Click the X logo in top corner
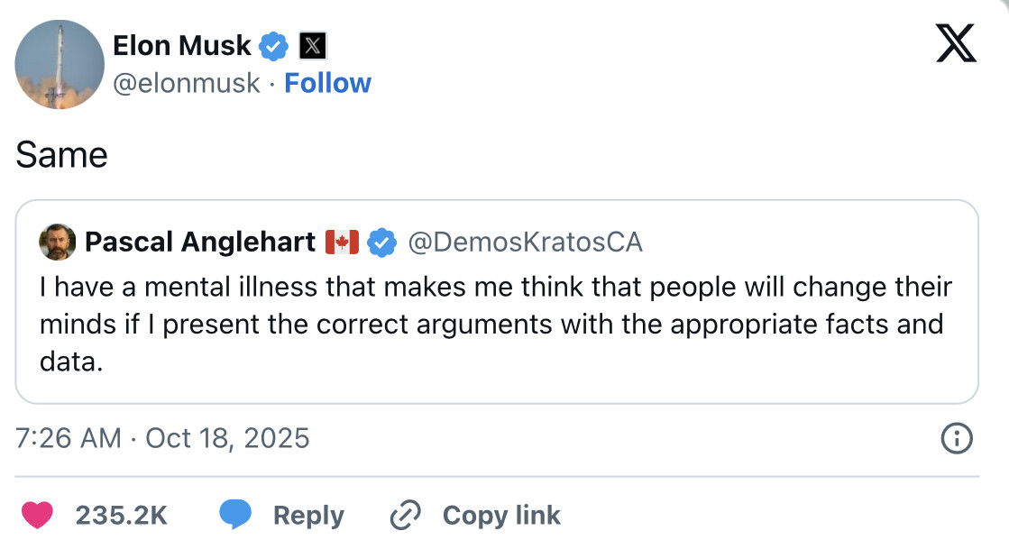 (956, 42)
